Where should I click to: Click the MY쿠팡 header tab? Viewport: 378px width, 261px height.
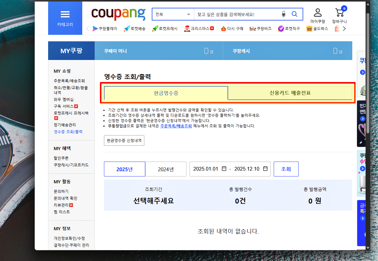(71, 51)
